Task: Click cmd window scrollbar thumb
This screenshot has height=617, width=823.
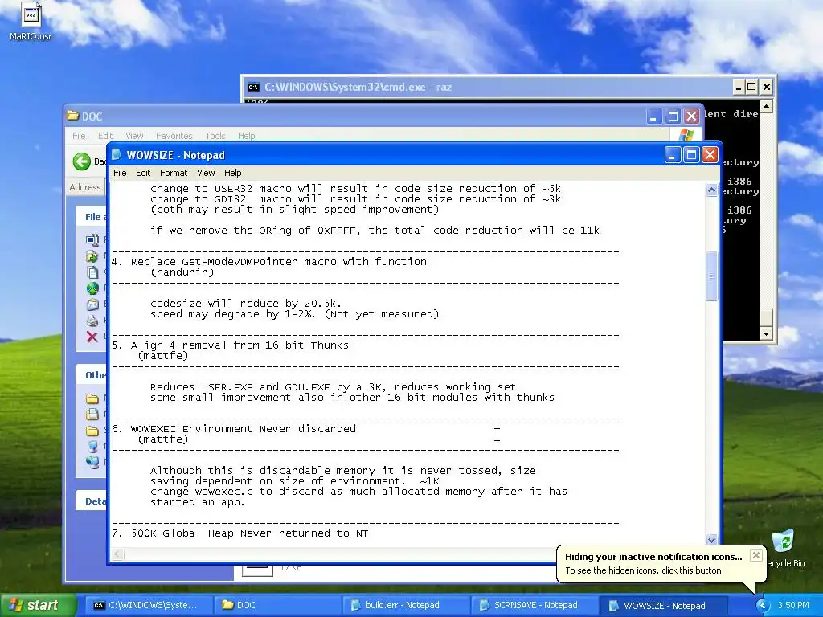Action: tap(766, 318)
